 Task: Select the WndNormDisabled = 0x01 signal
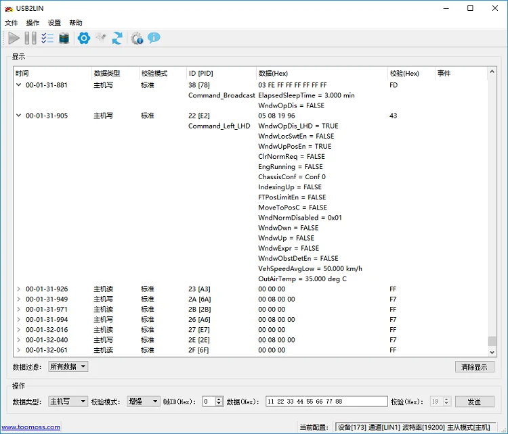pyautogui.click(x=299, y=218)
